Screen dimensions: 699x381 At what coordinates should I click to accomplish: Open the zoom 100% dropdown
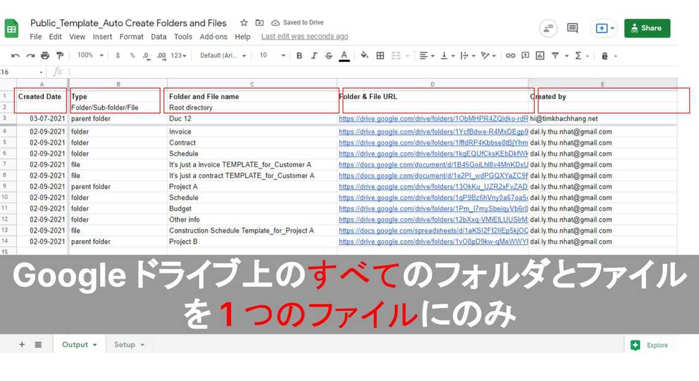(x=90, y=56)
